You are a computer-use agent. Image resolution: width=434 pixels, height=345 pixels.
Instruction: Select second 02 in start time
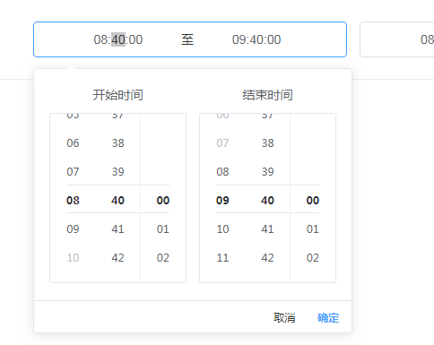(163, 258)
